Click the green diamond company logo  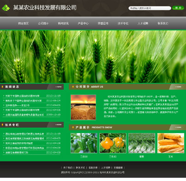click(x=6, y=8)
